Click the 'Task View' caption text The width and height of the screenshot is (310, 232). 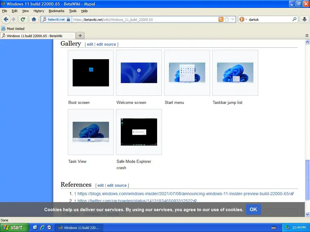click(x=77, y=161)
